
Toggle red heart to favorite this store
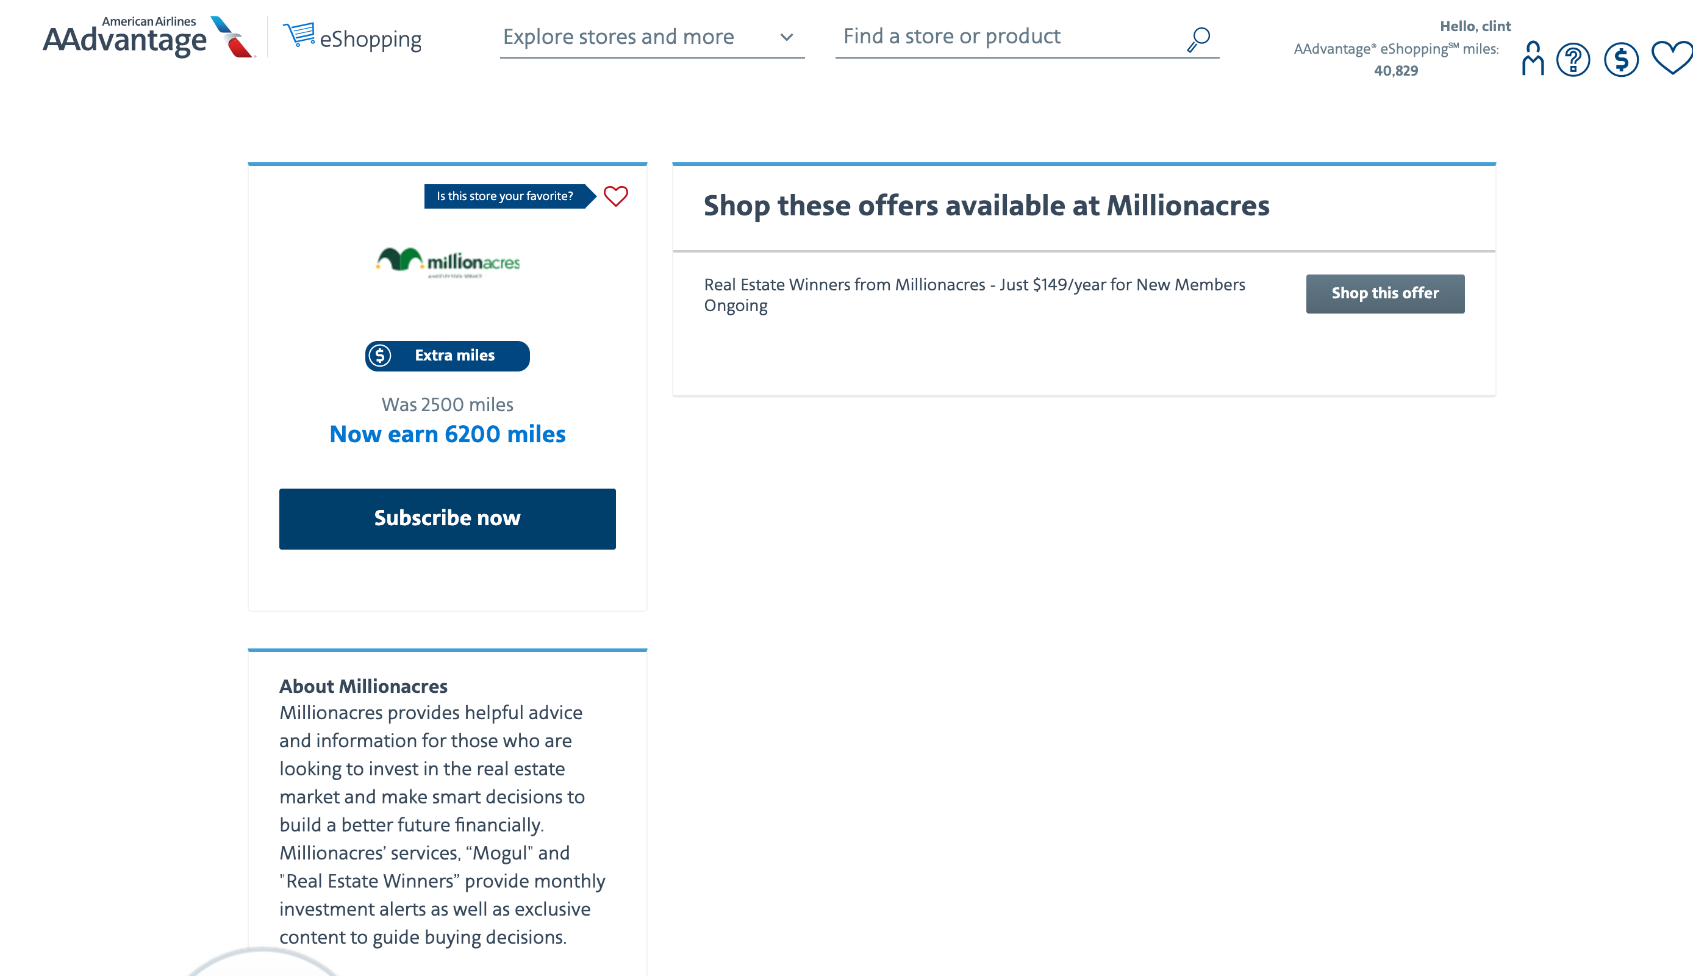pyautogui.click(x=616, y=196)
